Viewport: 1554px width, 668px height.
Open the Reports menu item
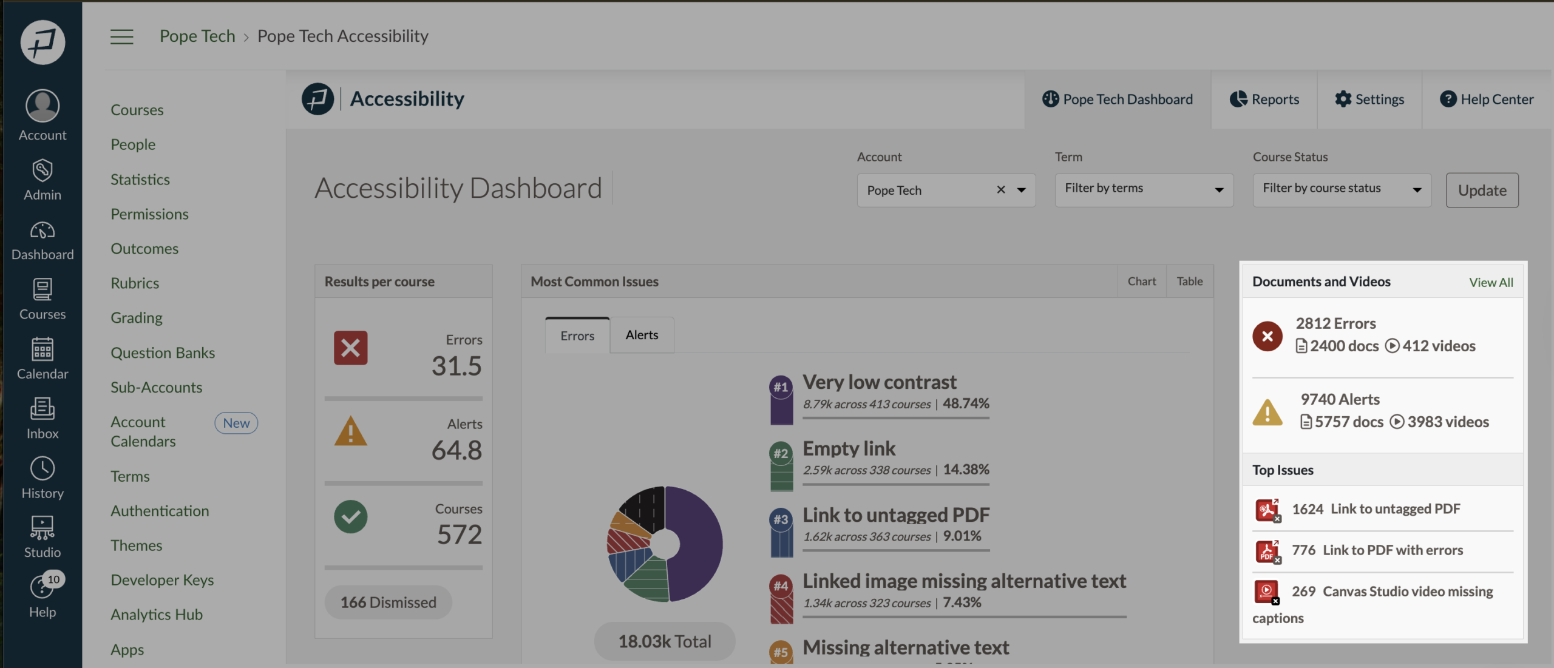pyautogui.click(x=1264, y=100)
